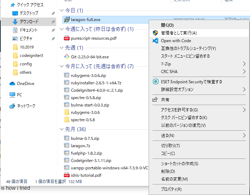Collapse the 先週 (1) group

tap(61, 47)
